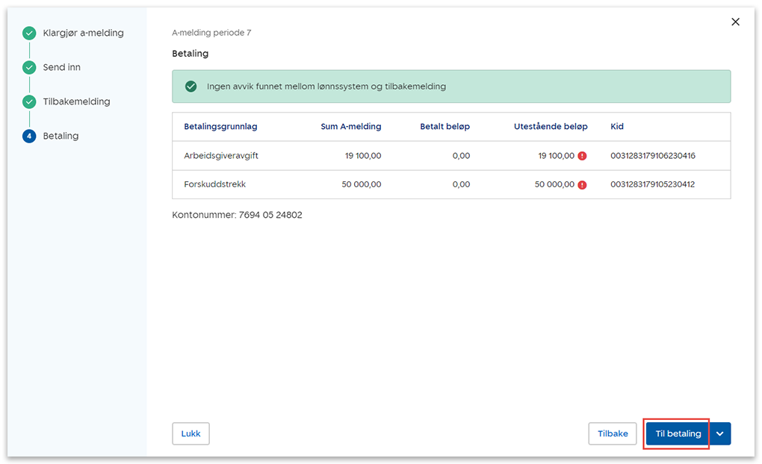The width and height of the screenshot is (762, 464).
Task: Click the step 4 circle for Betaling
Action: click(x=29, y=136)
